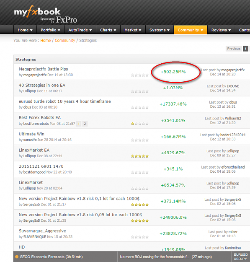The image size is (250, 262).
Task: Open Ultimate Win strategy thread
Action: pyautogui.click(x=31, y=134)
